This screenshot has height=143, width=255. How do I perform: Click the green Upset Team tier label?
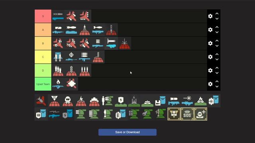pos(43,84)
